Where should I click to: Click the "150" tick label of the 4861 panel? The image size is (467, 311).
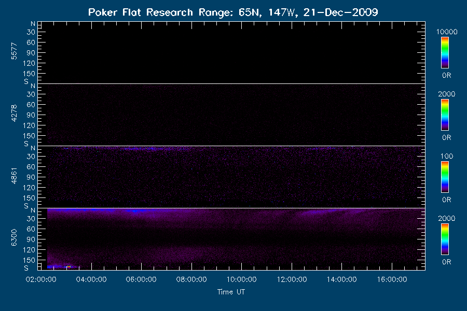pyautogui.click(x=29, y=198)
